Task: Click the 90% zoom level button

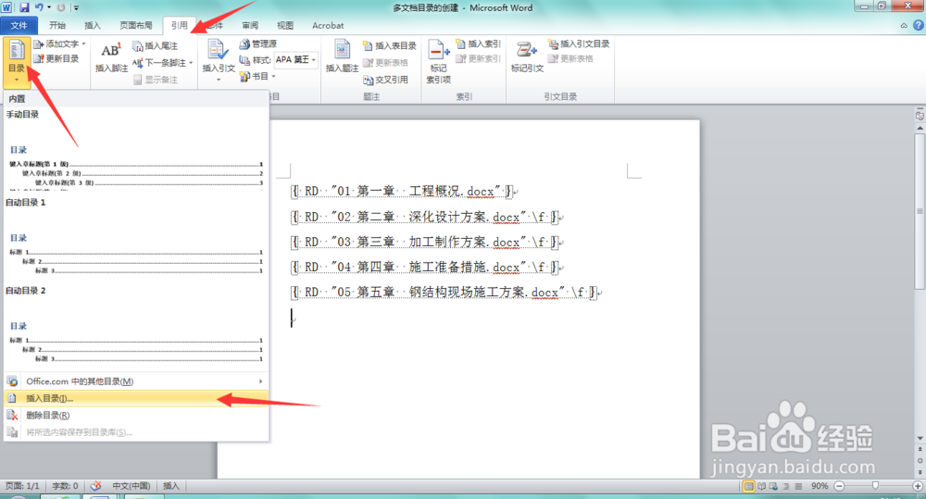Action: [820, 486]
